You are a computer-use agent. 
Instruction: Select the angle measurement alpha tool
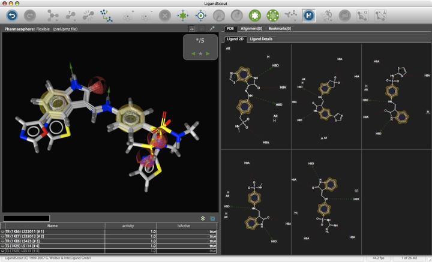[362, 16]
